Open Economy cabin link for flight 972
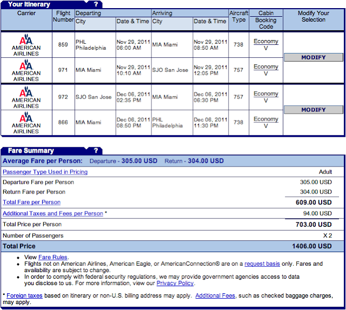Image resolution: width=346 pixels, height=310 pixels. 266,94
